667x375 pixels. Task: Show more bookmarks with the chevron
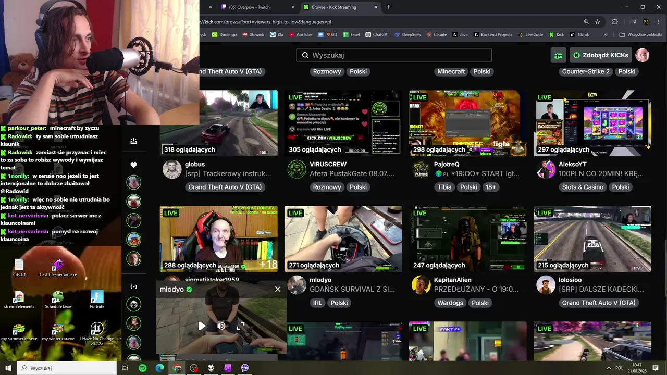(605, 35)
